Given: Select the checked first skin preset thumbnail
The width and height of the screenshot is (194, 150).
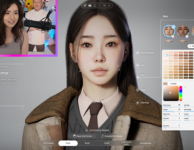Looking at the screenshot, I should pyautogui.click(x=169, y=31).
